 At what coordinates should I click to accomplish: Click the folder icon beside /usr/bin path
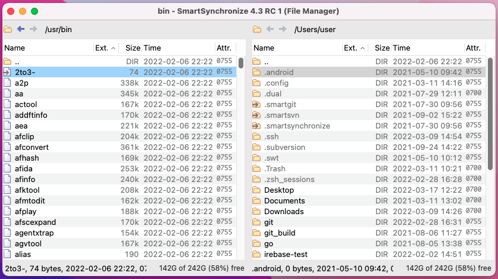click(8, 29)
